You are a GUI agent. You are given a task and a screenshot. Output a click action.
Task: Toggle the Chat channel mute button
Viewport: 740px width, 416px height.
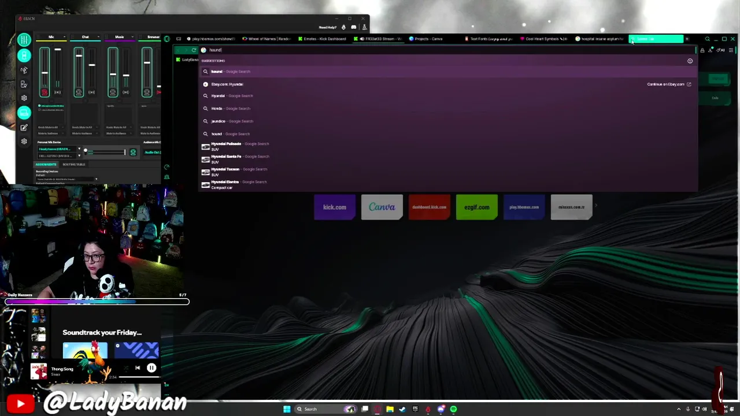point(79,92)
